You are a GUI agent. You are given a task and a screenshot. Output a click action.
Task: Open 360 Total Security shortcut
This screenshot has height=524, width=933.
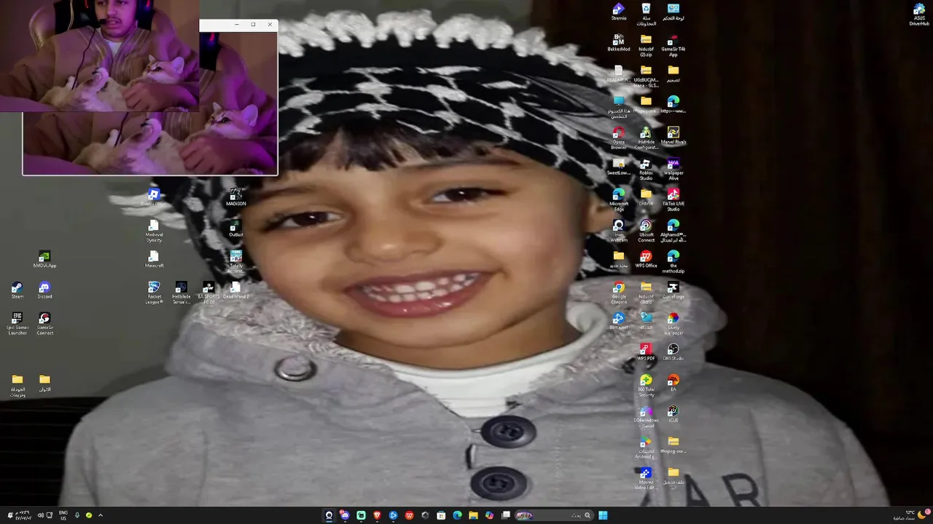tap(646, 385)
